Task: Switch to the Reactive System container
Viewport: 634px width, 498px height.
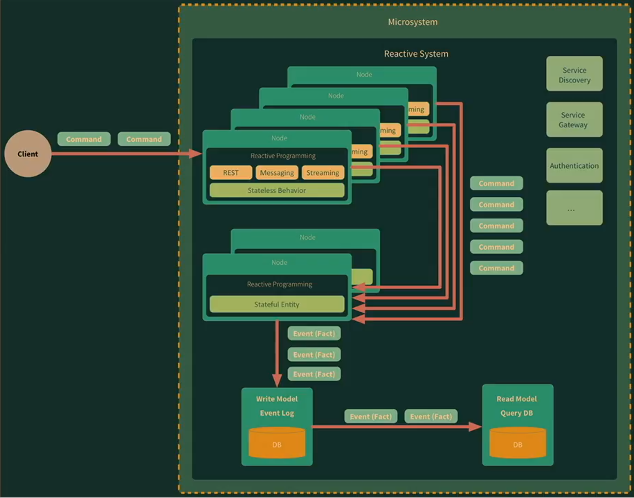Action: click(x=416, y=54)
